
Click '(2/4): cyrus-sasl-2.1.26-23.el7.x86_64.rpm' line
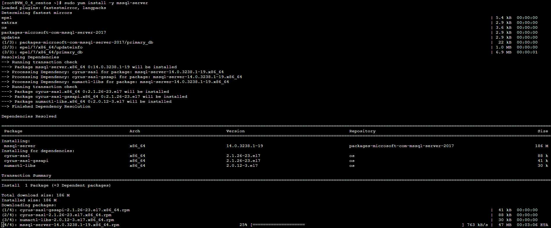[56, 215]
